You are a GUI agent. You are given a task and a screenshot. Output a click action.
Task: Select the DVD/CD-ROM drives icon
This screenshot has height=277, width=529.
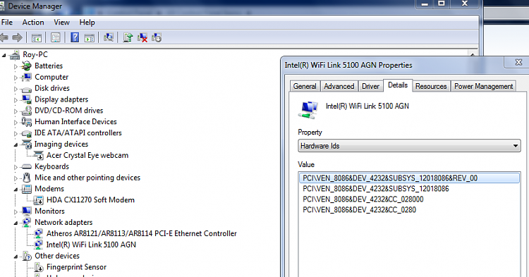pos(26,111)
